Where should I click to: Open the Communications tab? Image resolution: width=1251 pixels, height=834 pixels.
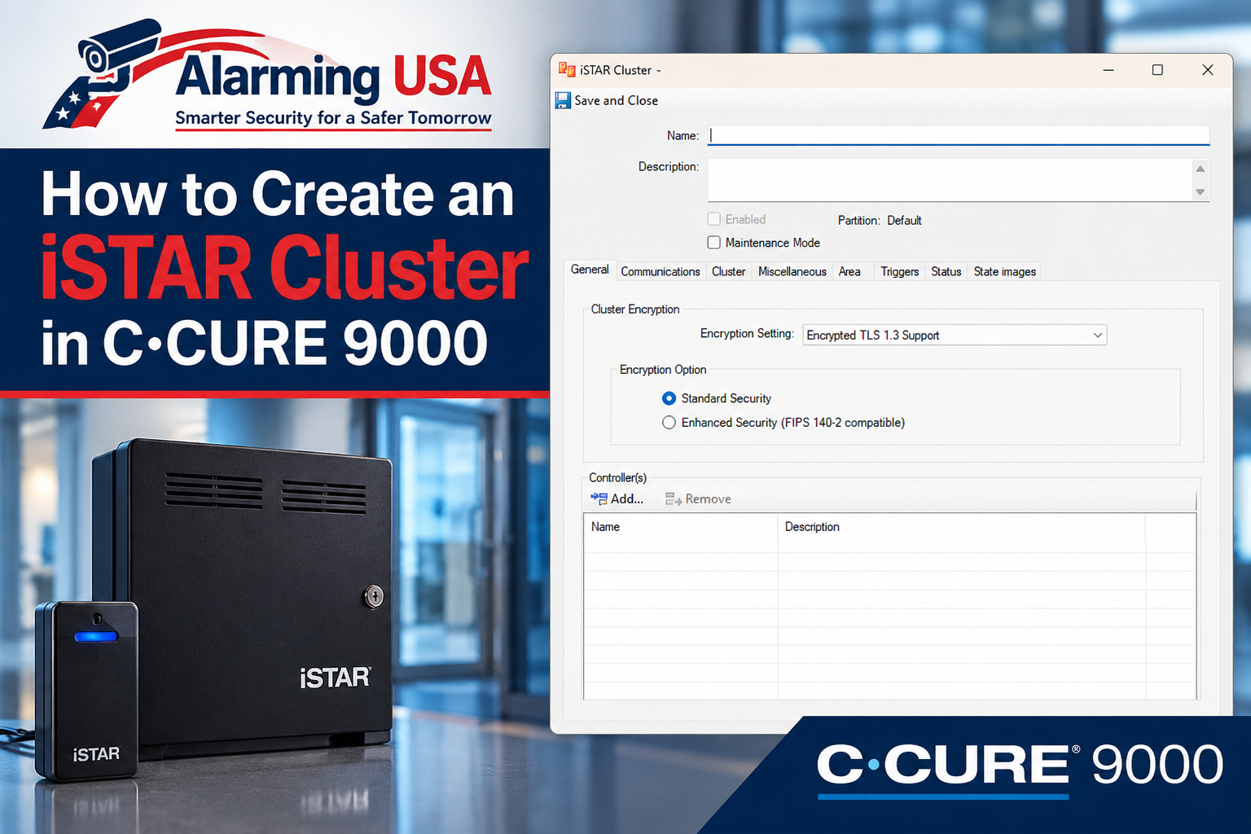click(661, 271)
